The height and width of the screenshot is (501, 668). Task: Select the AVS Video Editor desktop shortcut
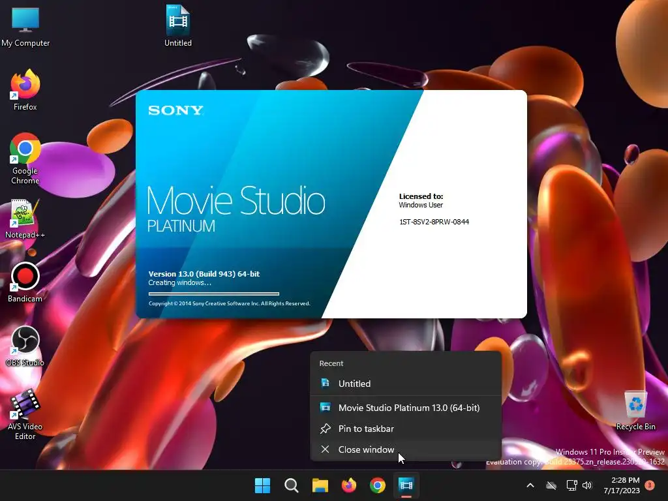[x=25, y=415]
